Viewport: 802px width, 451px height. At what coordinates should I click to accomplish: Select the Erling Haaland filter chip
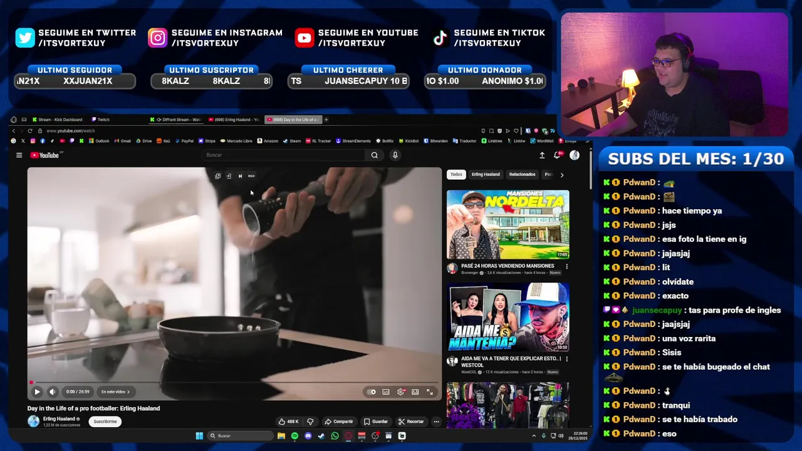pos(486,174)
